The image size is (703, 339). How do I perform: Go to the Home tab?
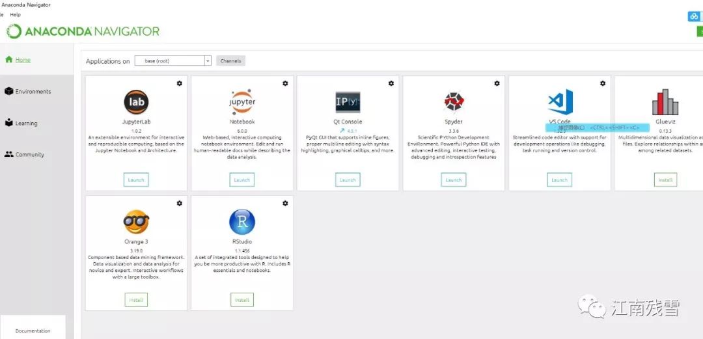click(36, 59)
